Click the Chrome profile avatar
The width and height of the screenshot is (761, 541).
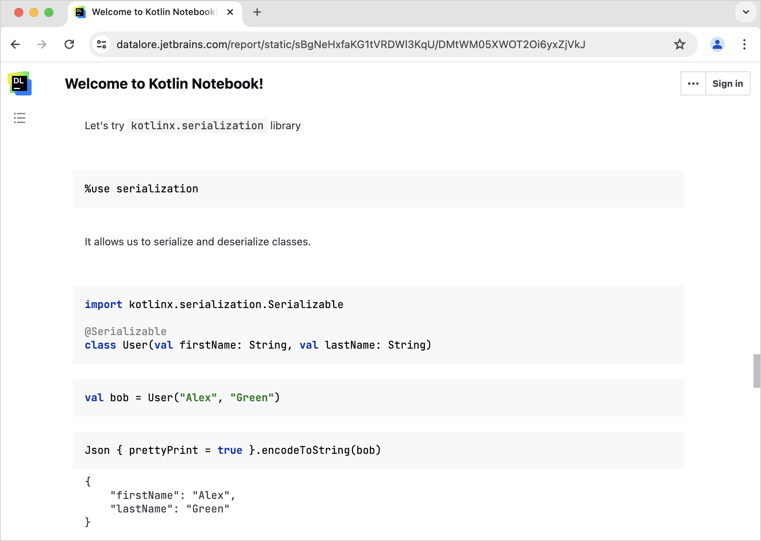(717, 44)
